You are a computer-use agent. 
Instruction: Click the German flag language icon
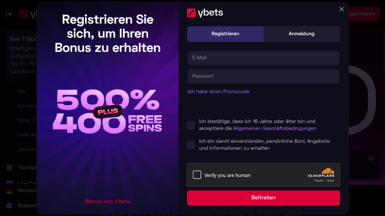click(x=9, y=190)
